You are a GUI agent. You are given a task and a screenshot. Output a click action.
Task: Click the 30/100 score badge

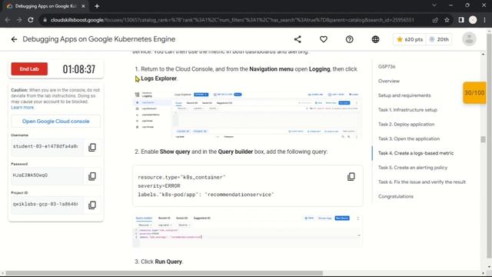(474, 92)
